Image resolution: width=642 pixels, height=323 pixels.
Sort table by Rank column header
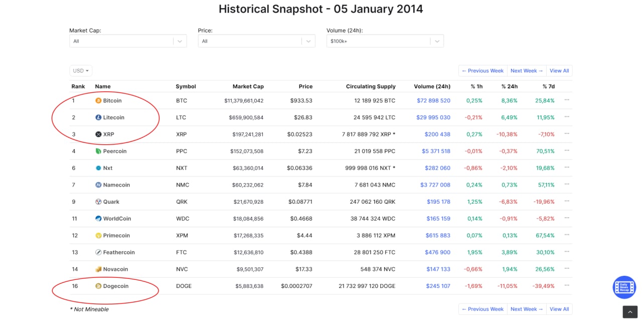coord(78,86)
